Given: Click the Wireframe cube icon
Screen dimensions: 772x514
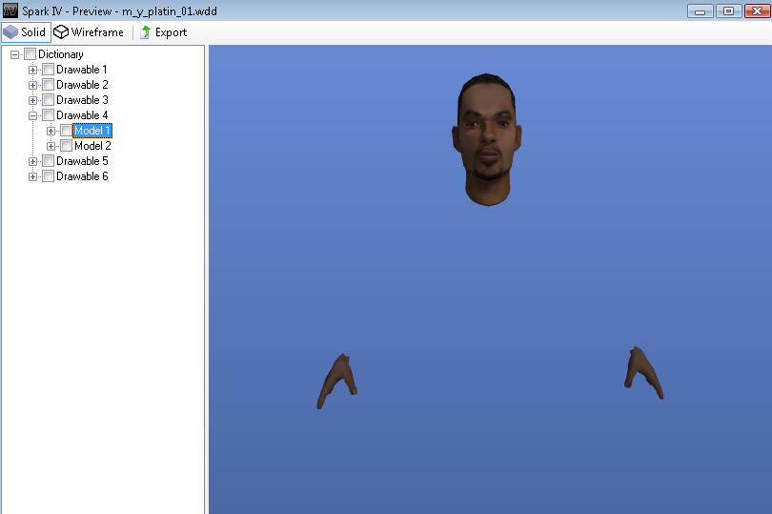Looking at the screenshot, I should [61, 32].
